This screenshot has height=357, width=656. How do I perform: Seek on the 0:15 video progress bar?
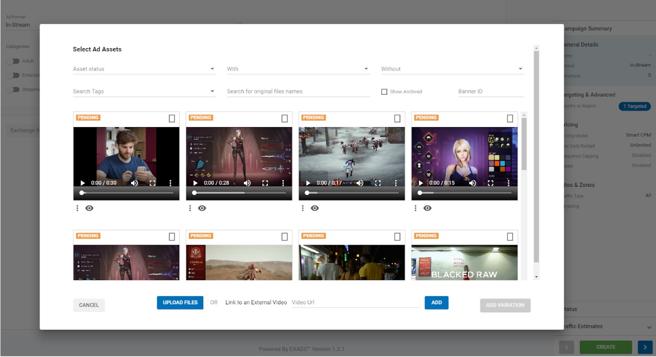[464, 193]
